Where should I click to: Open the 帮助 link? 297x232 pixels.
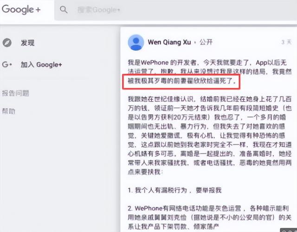[9, 111]
